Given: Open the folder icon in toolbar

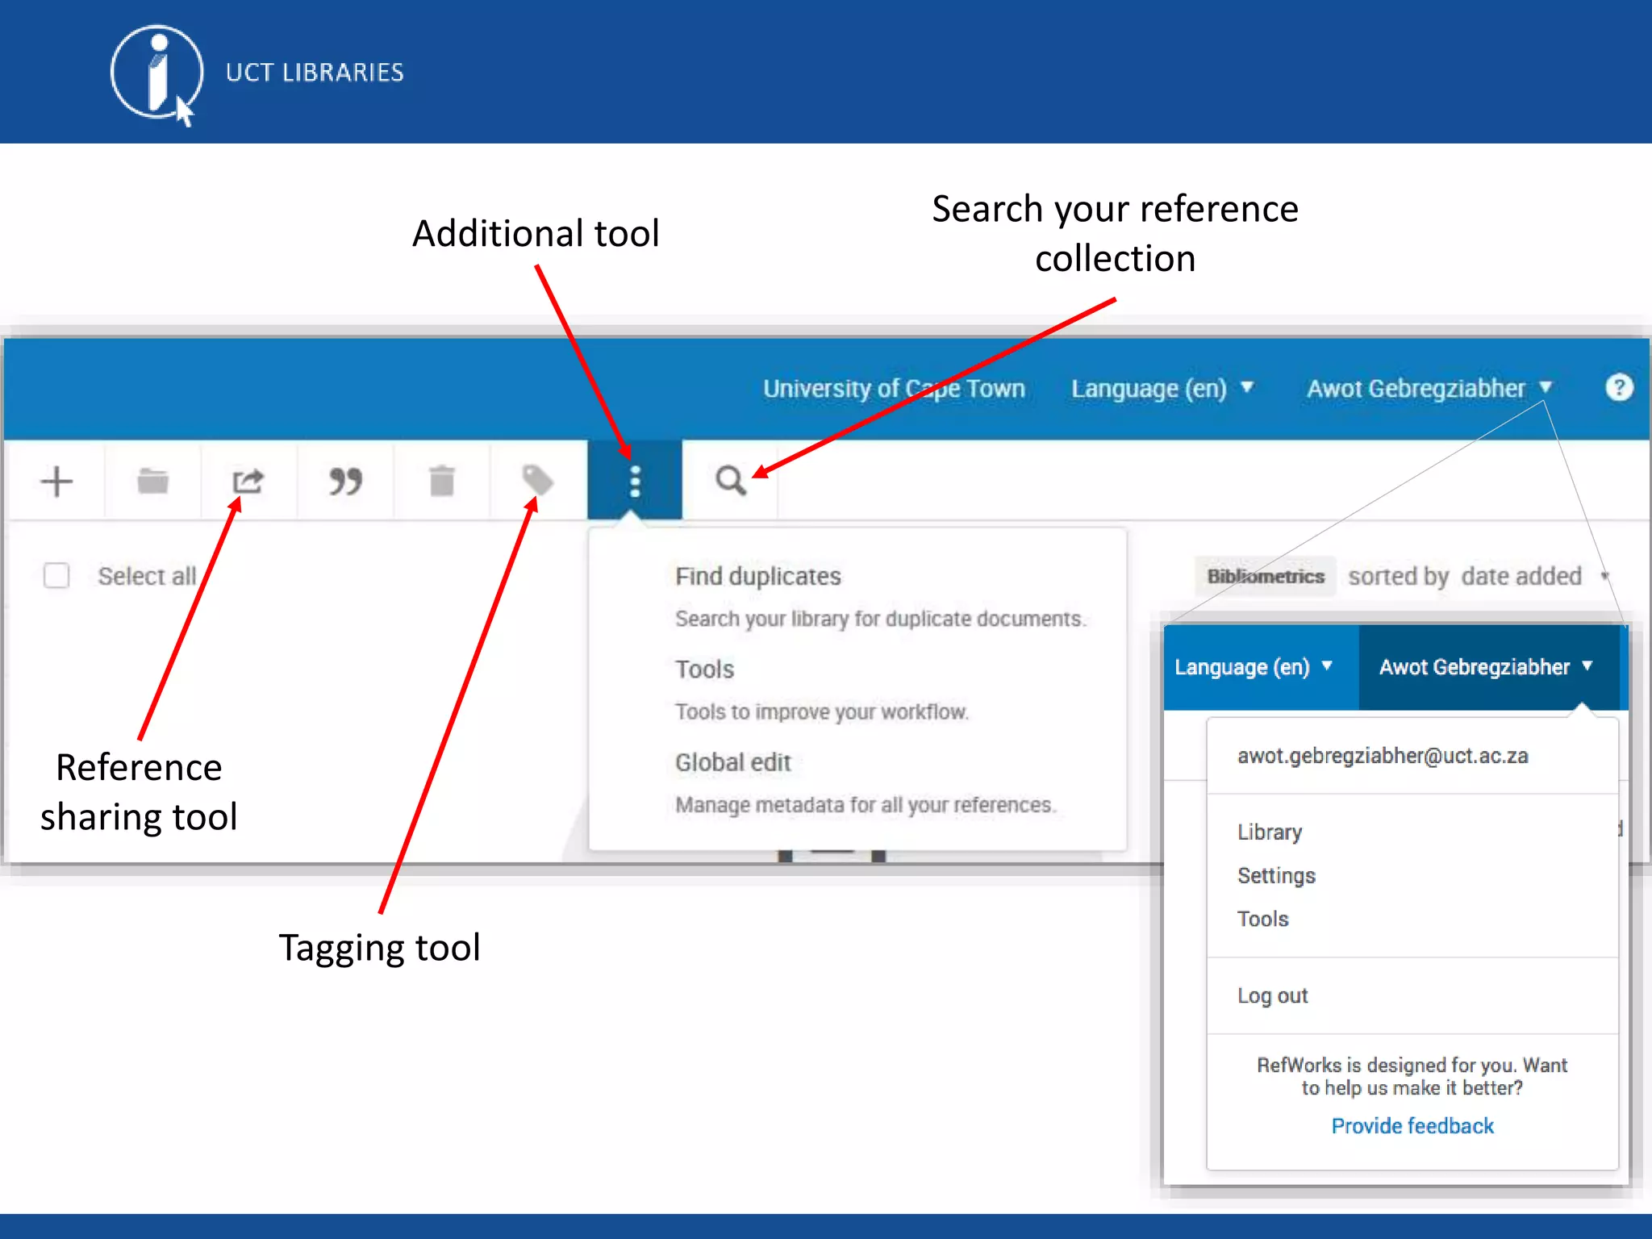Looking at the screenshot, I should click(152, 481).
